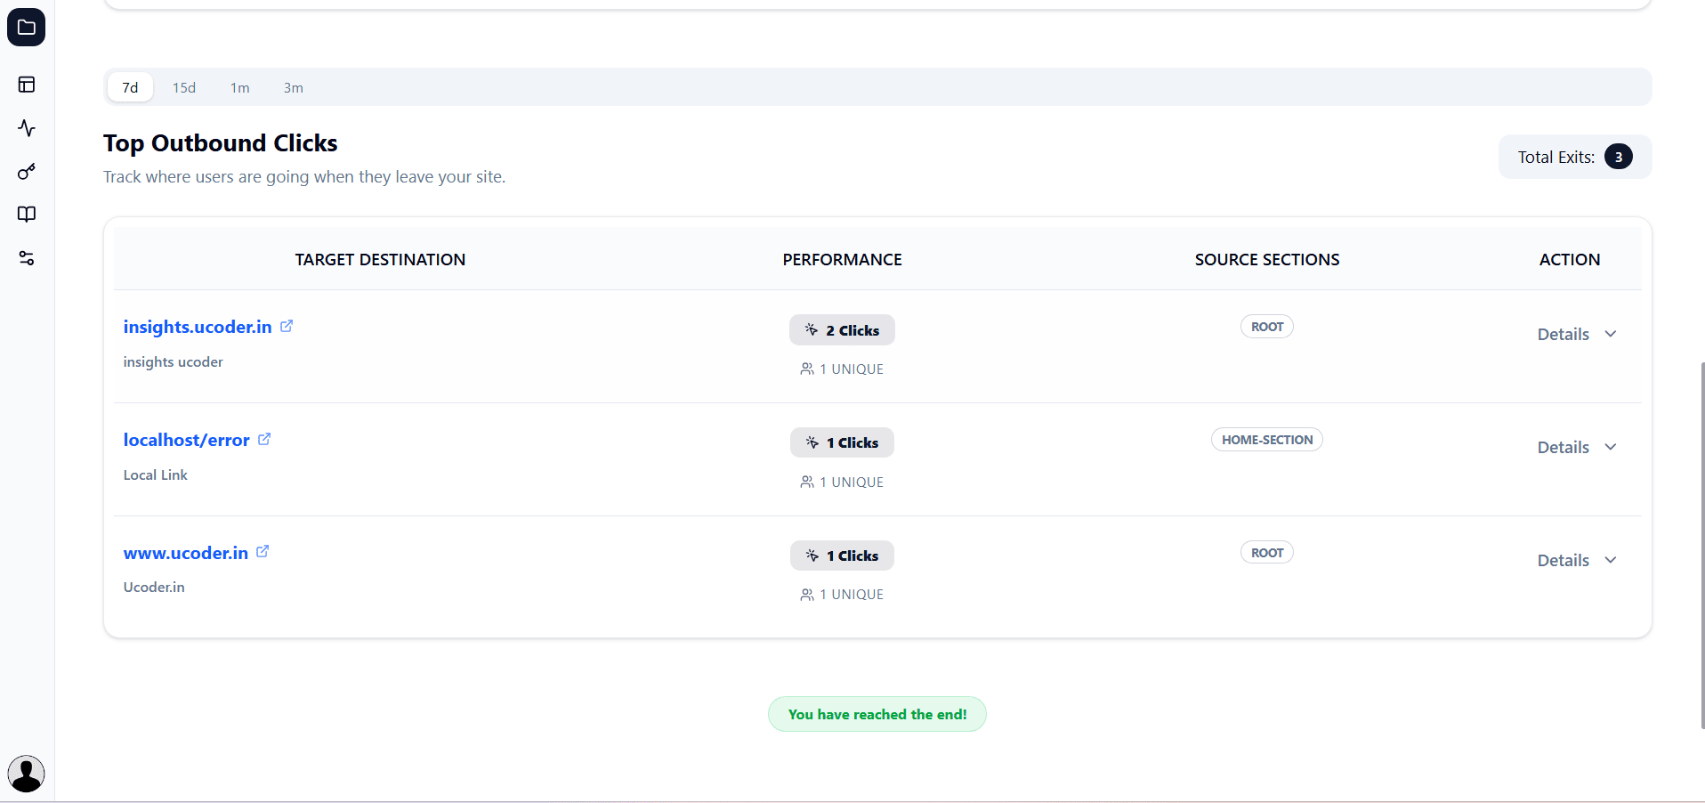Viewport: 1705px width, 803px height.
Task: Open the activity pulse sidebar icon
Action: point(27,128)
